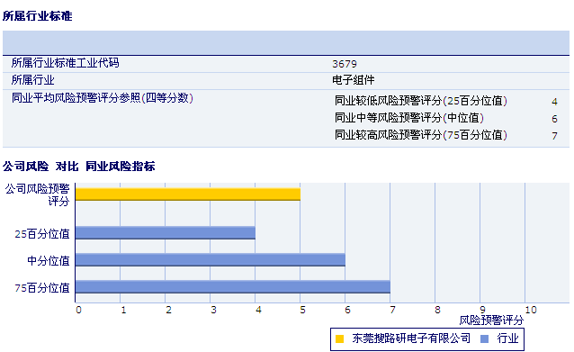The image size is (574, 352).
Task: Select the 75百分位值 blue bar
Action: click(233, 287)
